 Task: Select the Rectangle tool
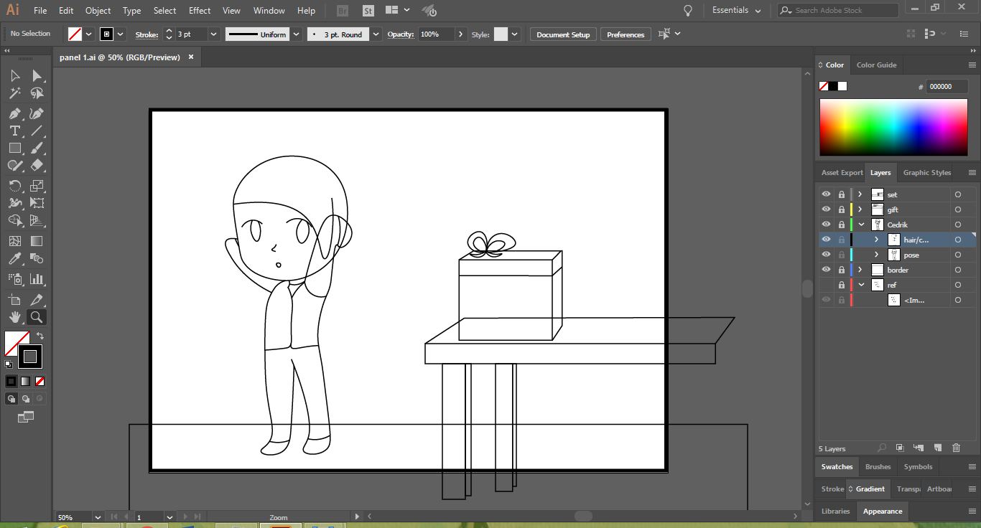point(14,148)
